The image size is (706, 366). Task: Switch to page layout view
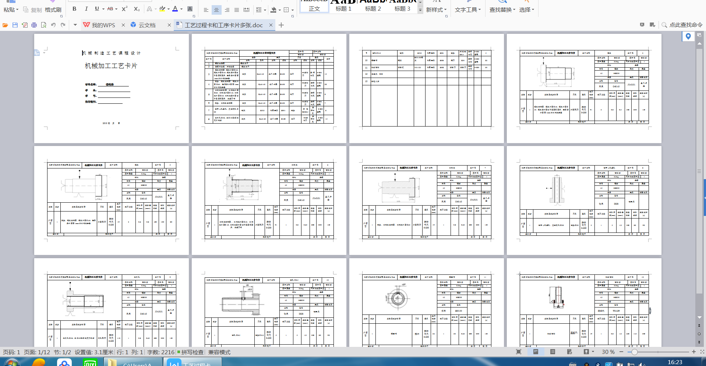tap(536, 352)
